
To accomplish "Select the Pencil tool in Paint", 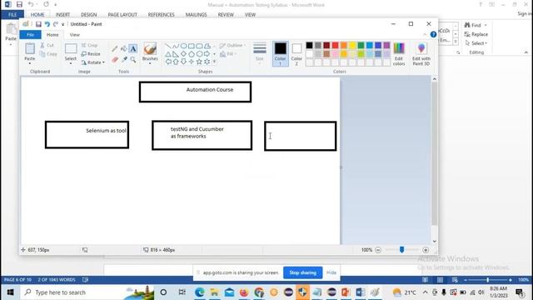I will 115,48.
